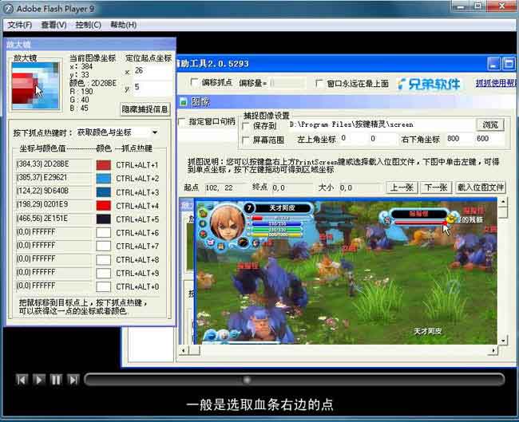Click the rewind to start playback button
Screen dimensions: 519x422
[22, 380]
